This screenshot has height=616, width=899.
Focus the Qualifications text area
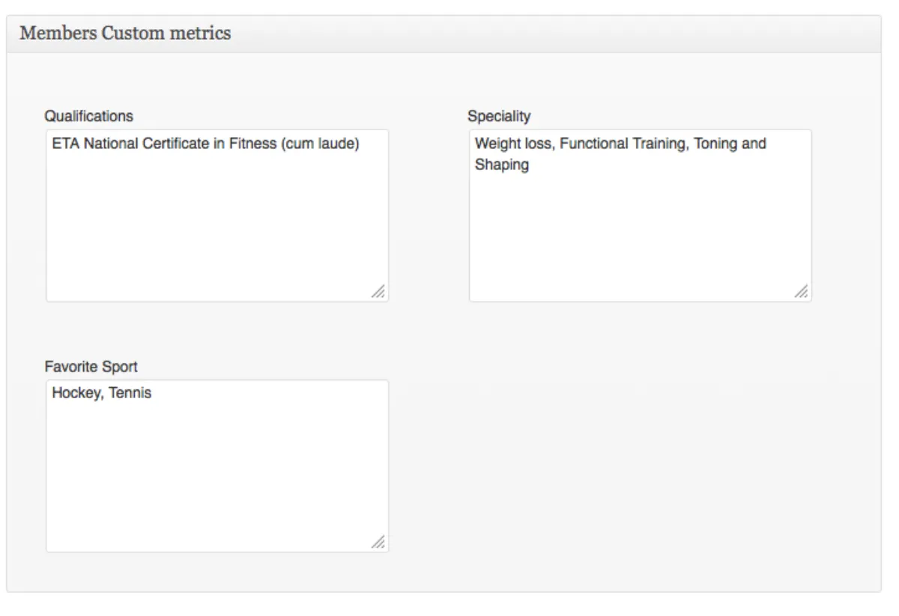(217, 225)
